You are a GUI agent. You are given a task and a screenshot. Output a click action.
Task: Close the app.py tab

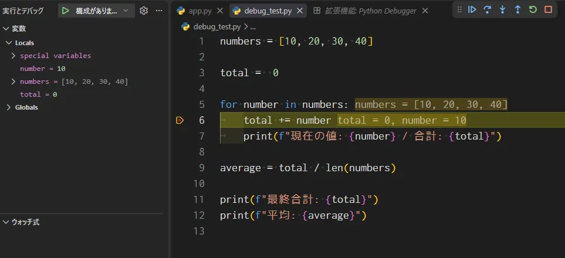(221, 11)
